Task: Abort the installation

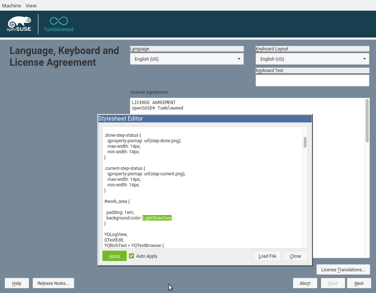Action: pyautogui.click(x=305, y=283)
